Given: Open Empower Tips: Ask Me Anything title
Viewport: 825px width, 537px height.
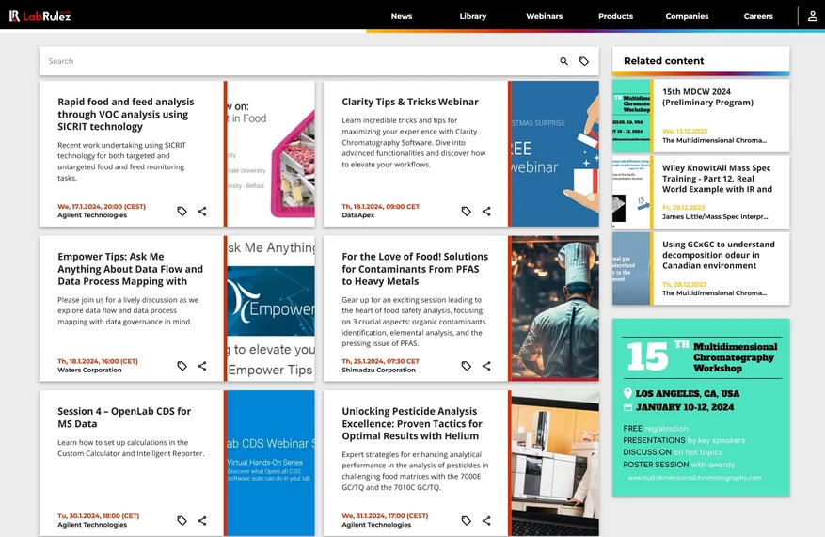Looking at the screenshot, I should tap(130, 269).
